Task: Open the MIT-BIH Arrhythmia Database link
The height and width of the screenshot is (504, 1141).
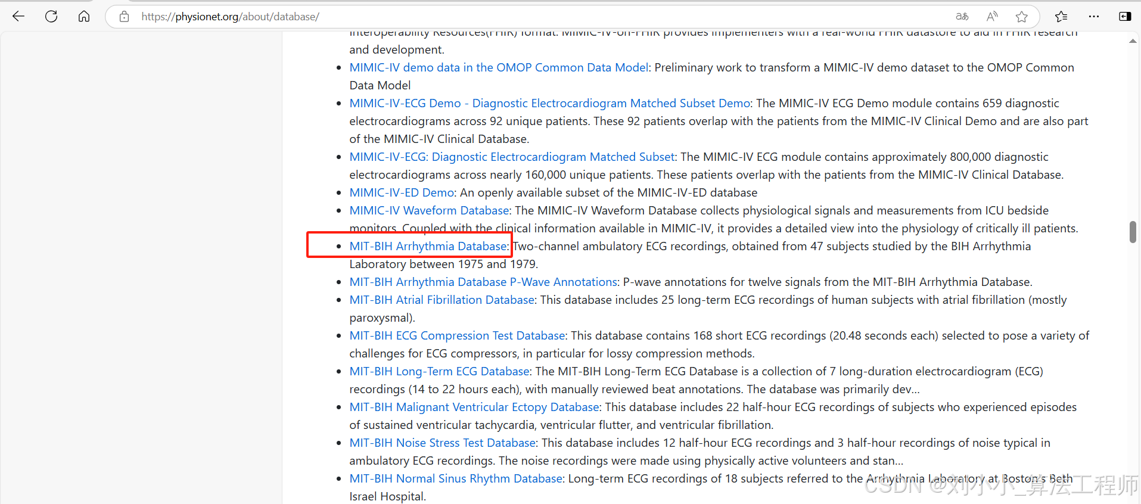Action: point(428,246)
